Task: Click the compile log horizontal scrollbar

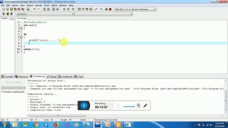Action: tap(58, 116)
